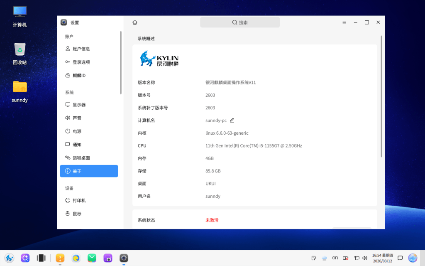Image resolution: width=425 pixels, height=266 pixels.
Task: Open the notes tray icon
Action: pyautogui.click(x=314, y=258)
